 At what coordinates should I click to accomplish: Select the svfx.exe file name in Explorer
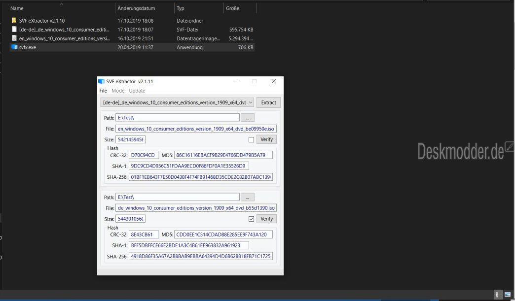(28, 47)
